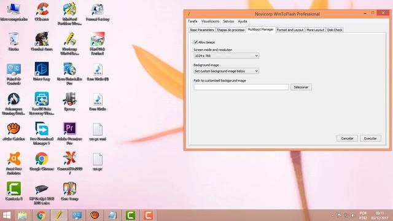Open the Camtasia 9 desktop shortcut
The image size is (393, 221).
[x=14, y=191]
